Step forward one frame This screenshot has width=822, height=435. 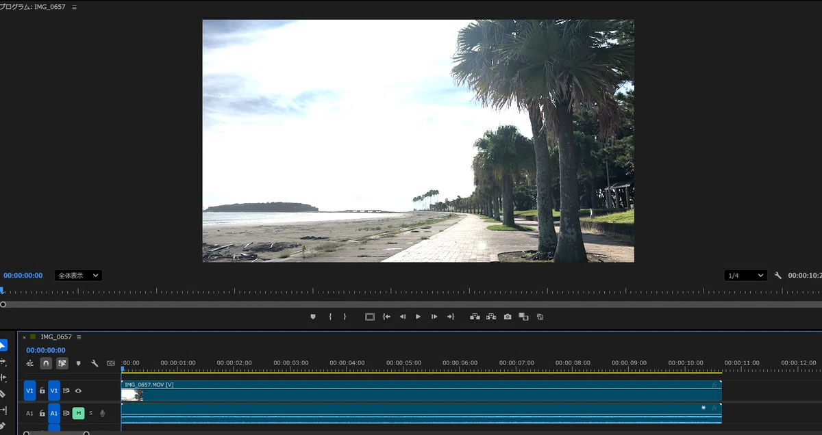click(434, 317)
